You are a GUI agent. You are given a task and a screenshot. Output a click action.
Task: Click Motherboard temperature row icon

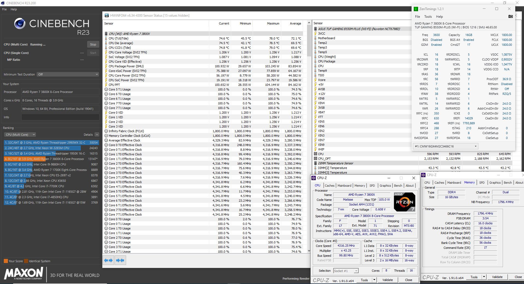click(315, 38)
